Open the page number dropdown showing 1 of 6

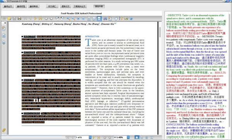pos(90,137)
